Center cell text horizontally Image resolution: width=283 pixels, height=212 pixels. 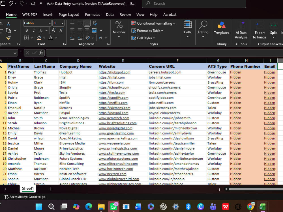pos(80,30)
